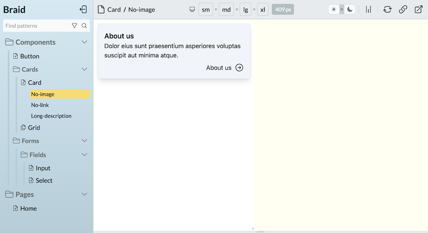Open the No-link variant

40,105
